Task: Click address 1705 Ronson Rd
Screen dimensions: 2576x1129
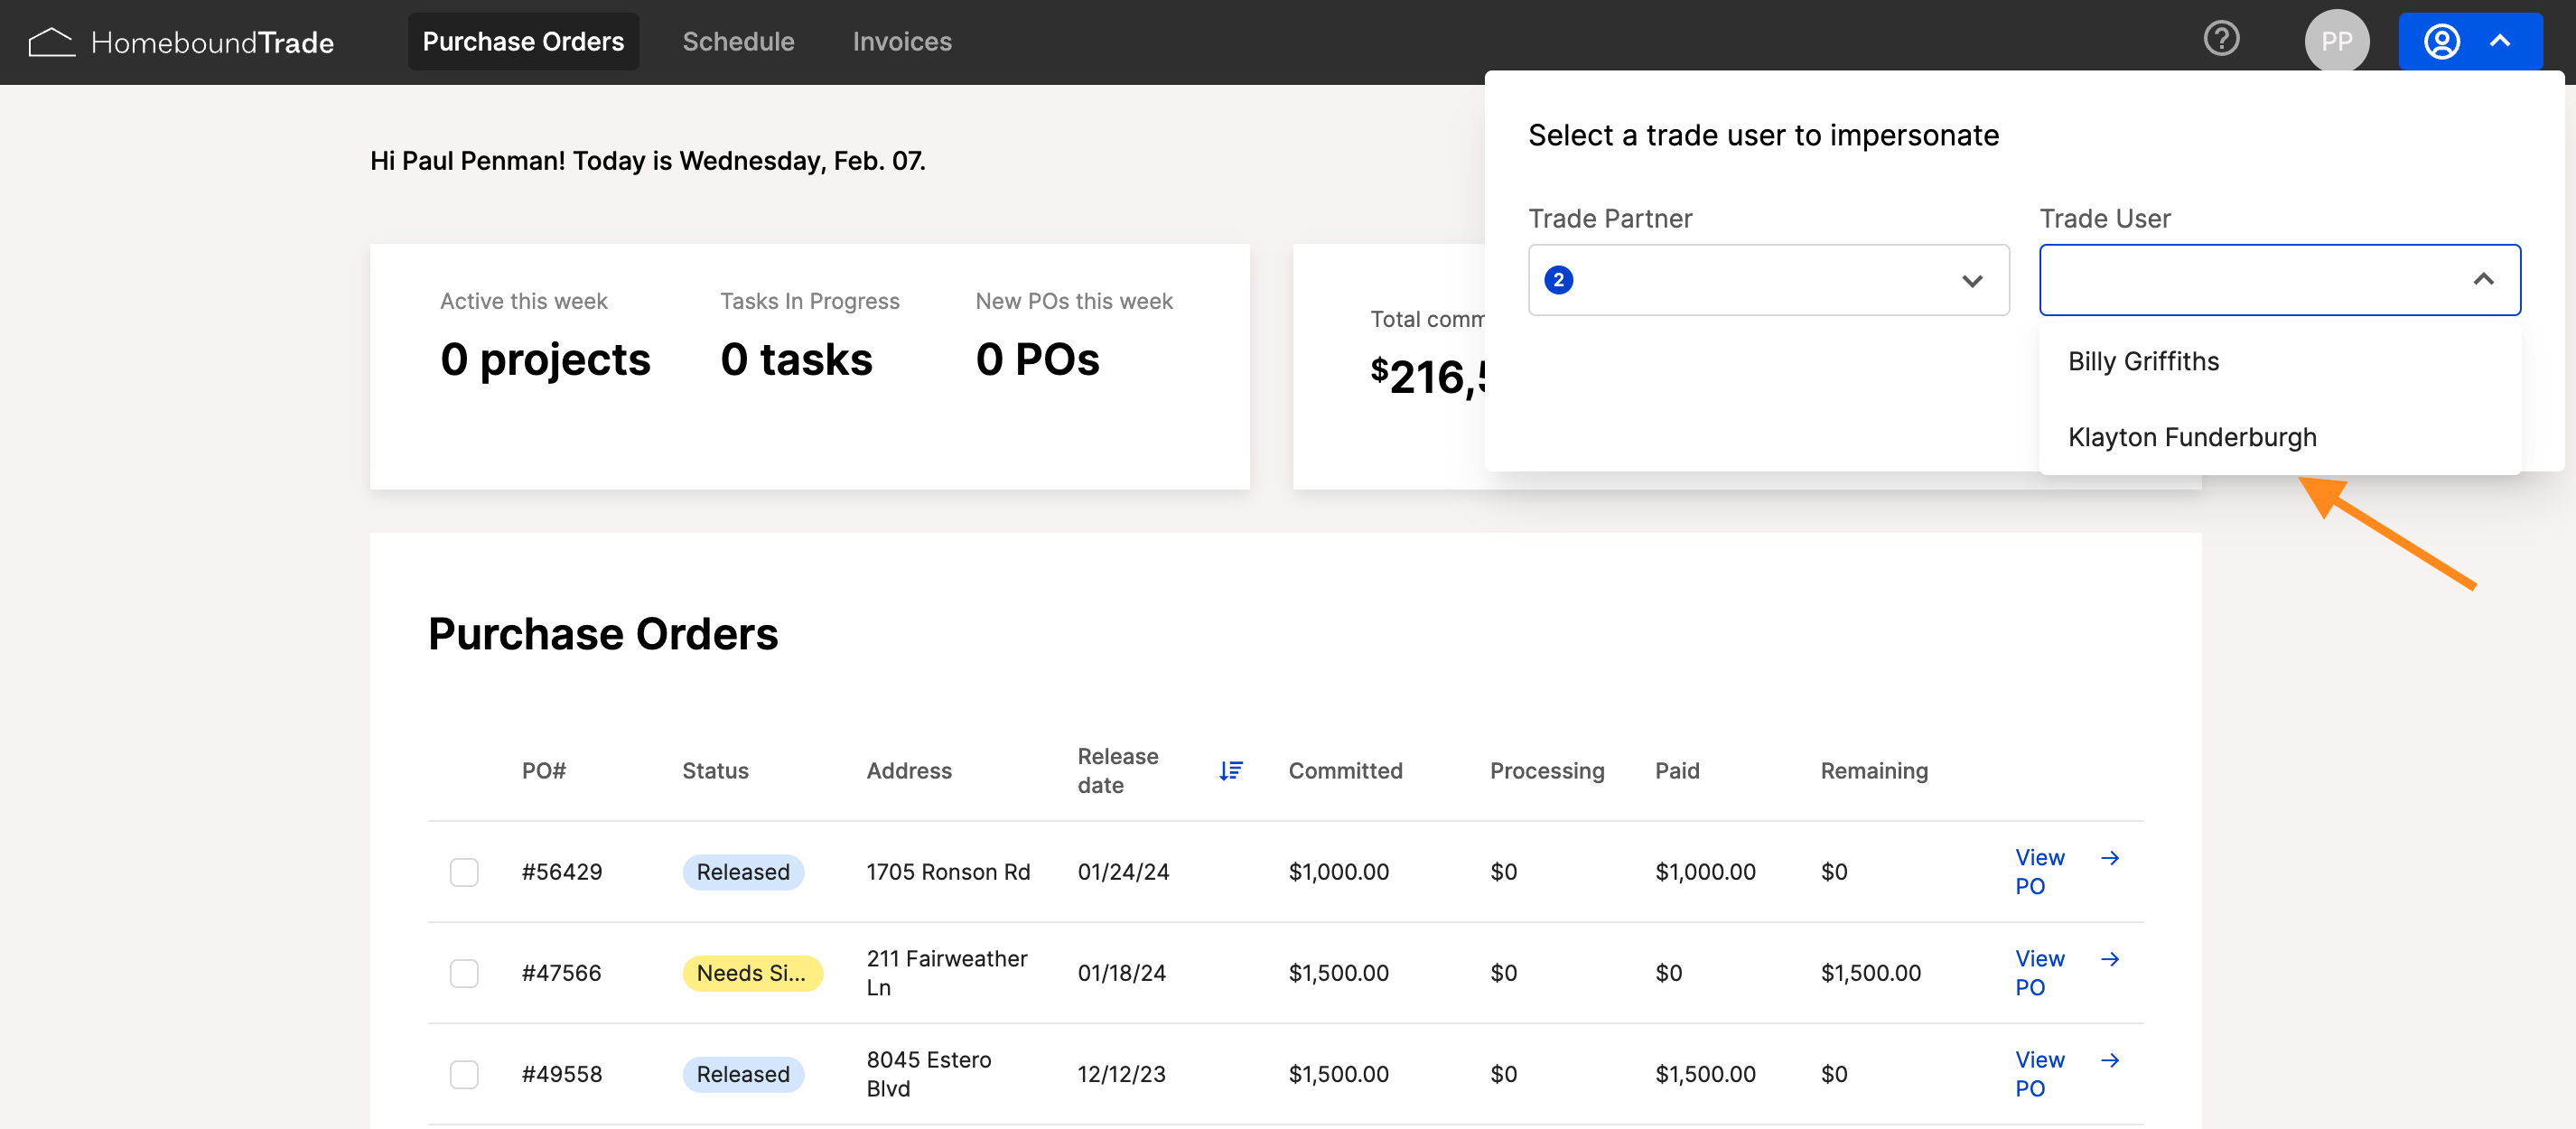Action: (947, 871)
